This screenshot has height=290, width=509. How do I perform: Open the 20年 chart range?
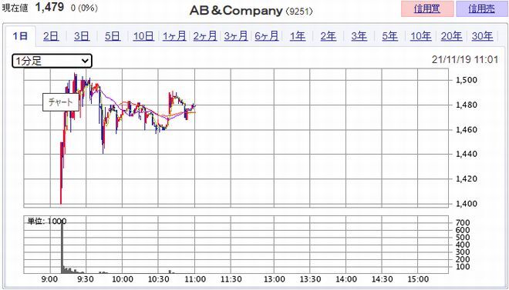pyautogui.click(x=451, y=36)
